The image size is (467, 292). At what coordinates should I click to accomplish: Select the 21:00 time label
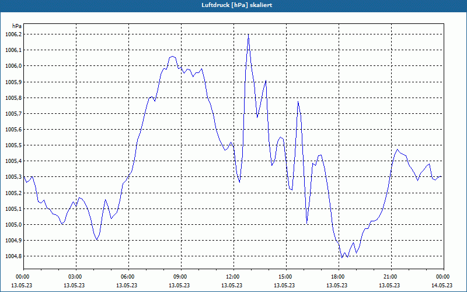[x=390, y=277]
